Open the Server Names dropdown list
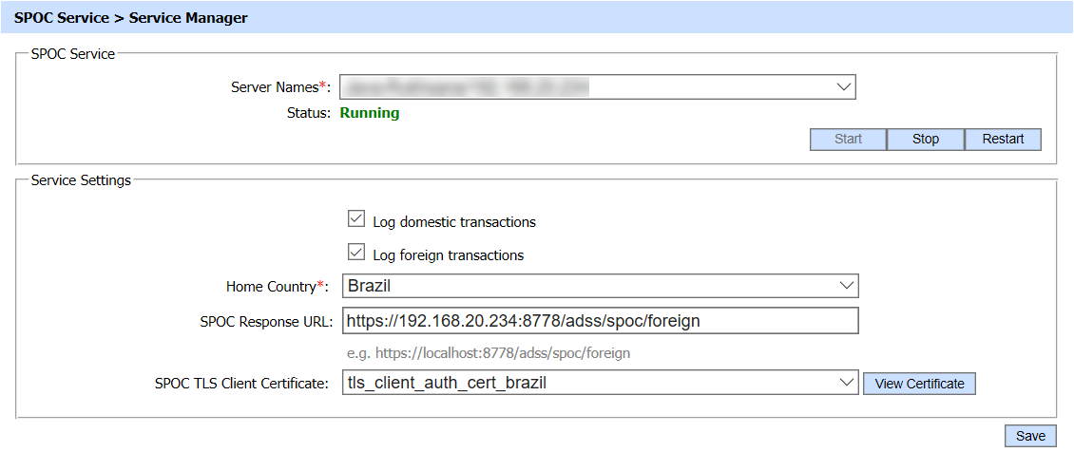 coord(597,87)
